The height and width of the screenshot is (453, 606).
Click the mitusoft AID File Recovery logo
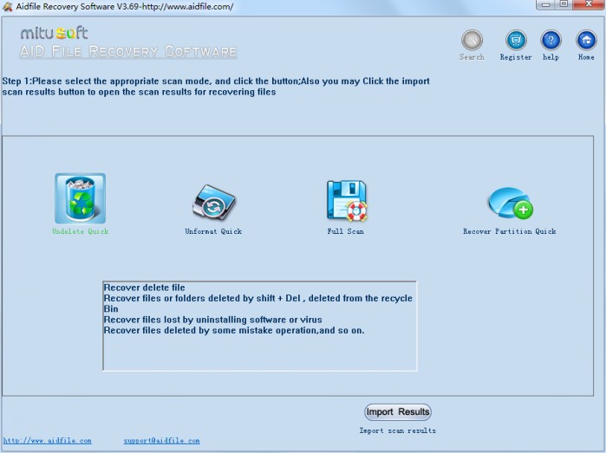pos(128,42)
